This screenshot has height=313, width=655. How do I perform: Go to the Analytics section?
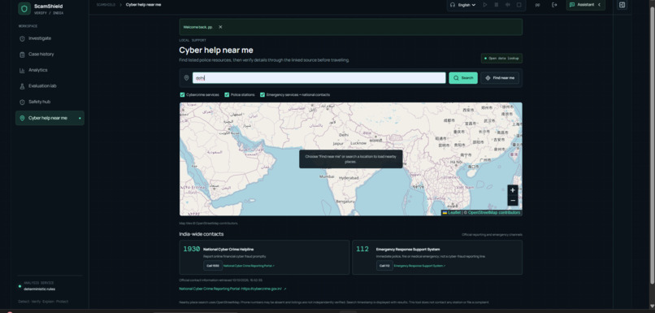click(x=50, y=70)
